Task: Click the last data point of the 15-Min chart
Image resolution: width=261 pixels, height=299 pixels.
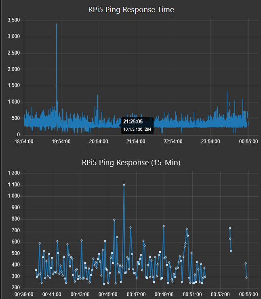Action: [x=246, y=278]
